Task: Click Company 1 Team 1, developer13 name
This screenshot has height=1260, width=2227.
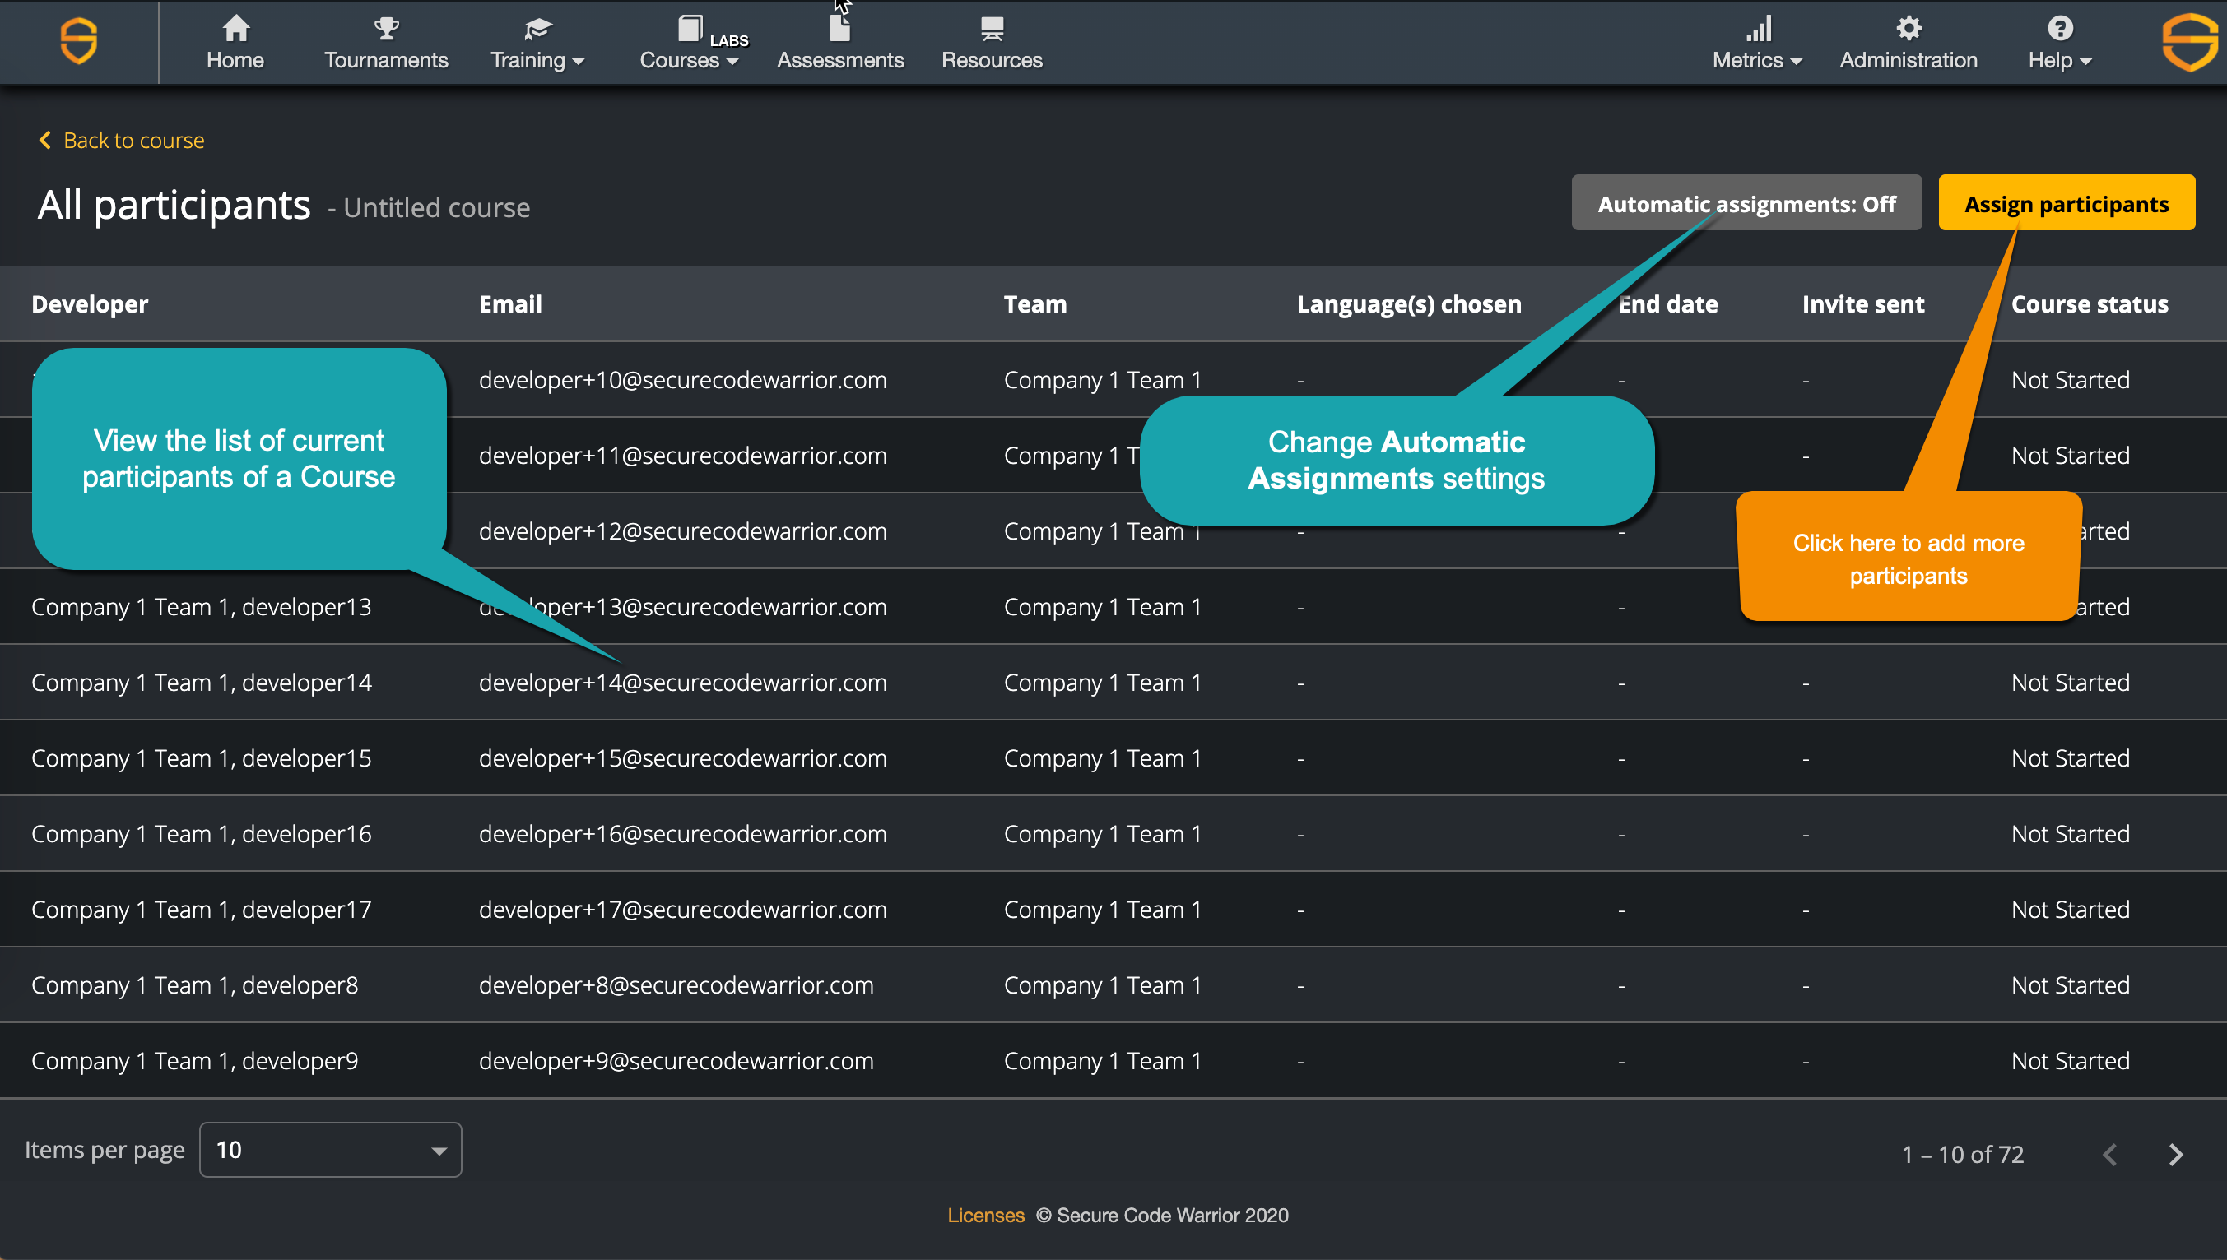Action: coord(201,607)
